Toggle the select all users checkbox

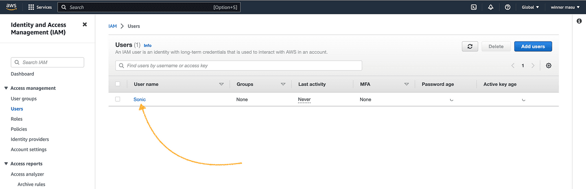pos(118,84)
